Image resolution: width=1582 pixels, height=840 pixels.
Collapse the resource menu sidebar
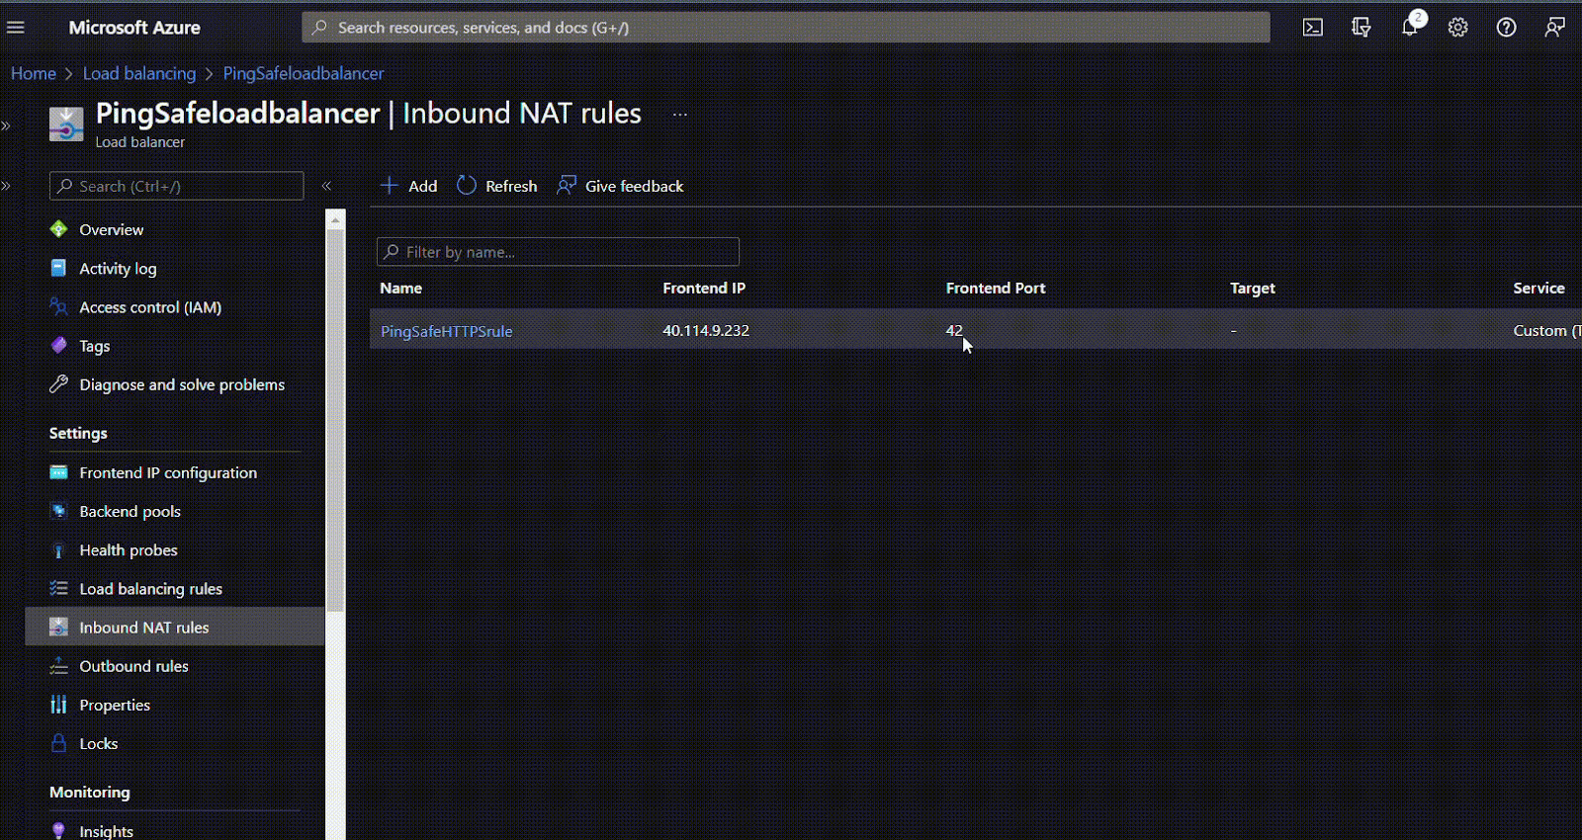(x=326, y=186)
